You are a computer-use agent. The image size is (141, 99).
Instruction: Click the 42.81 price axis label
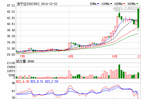click(x=11, y=18)
